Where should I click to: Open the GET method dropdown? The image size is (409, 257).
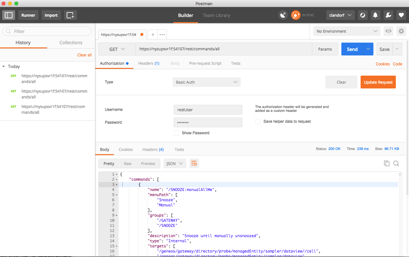tap(117, 49)
